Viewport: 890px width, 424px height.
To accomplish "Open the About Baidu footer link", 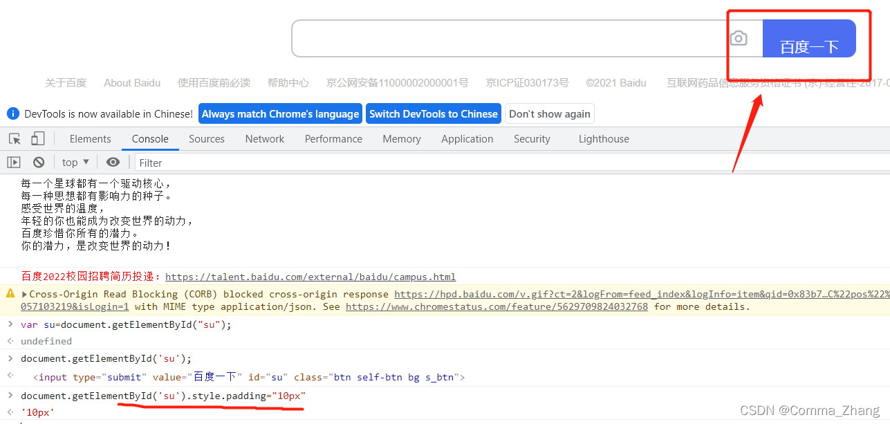I will pos(132,83).
